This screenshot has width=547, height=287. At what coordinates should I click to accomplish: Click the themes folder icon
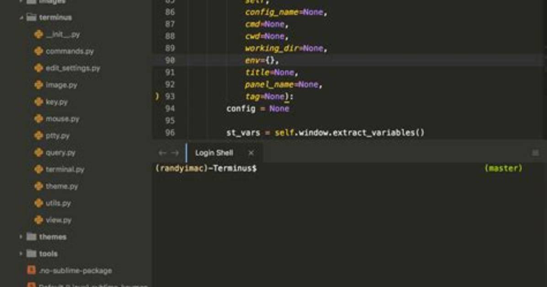(x=32, y=237)
